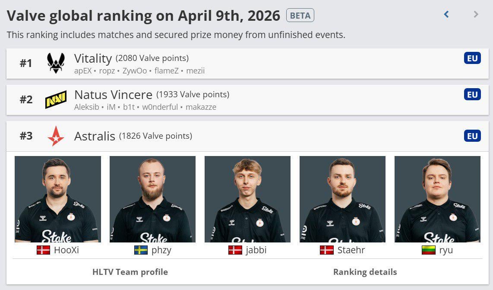The width and height of the screenshot is (493, 290).
Task: Open Staehr's player name link
Action: (351, 250)
